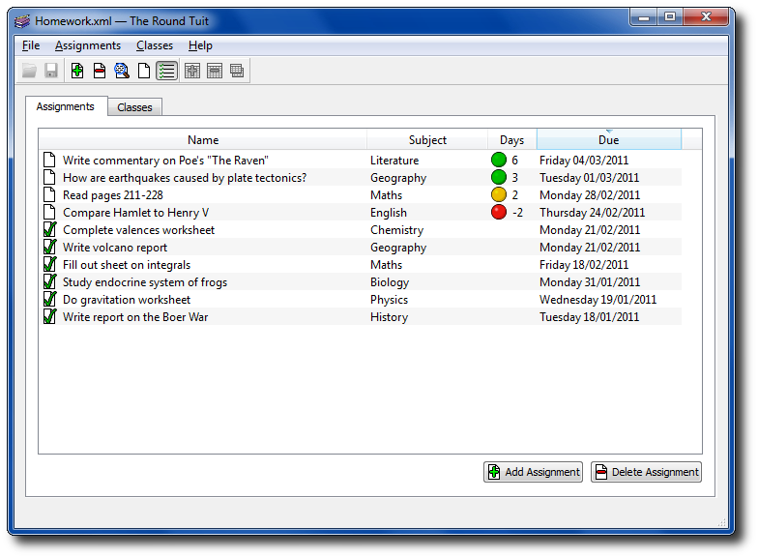The width and height of the screenshot is (758, 558).
Task: Click the Days column header
Action: [x=511, y=140]
